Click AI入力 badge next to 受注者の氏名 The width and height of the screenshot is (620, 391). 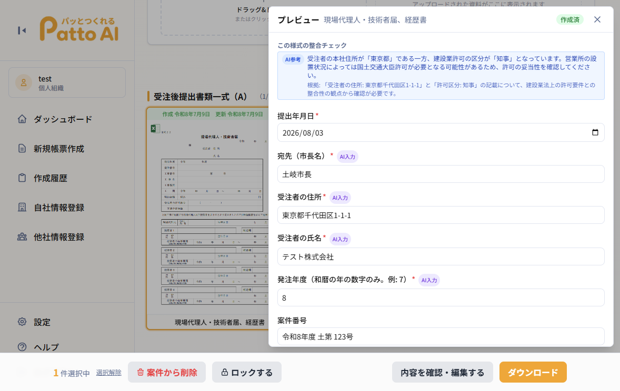[340, 239]
